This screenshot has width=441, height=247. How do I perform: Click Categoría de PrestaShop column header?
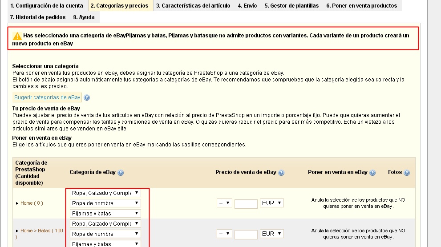[31, 173]
